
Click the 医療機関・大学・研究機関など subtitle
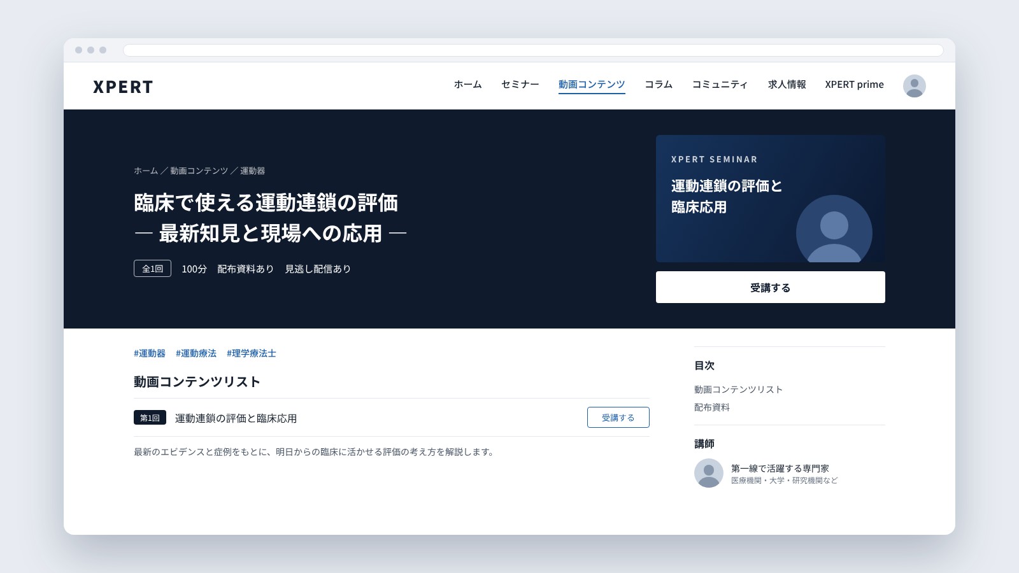[785, 481]
